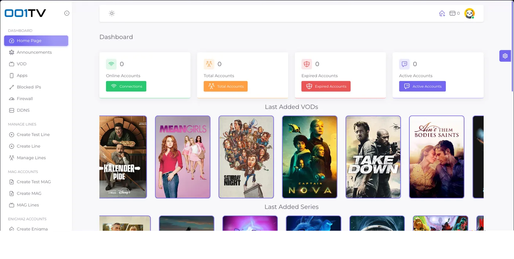Viewport: 514px width, 259px height.
Task: Open the purple settings gear customizer
Action: [x=505, y=56]
